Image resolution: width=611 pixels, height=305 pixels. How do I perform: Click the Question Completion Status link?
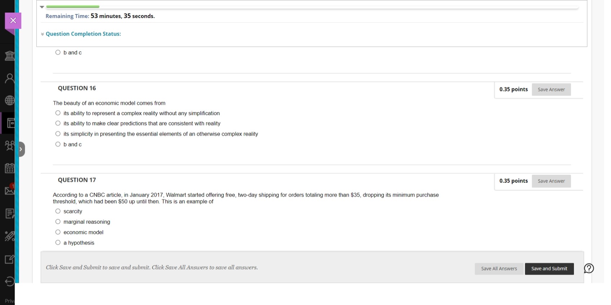(83, 34)
